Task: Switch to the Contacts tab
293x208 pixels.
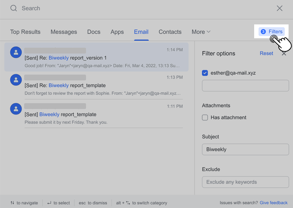Action: 170,32
